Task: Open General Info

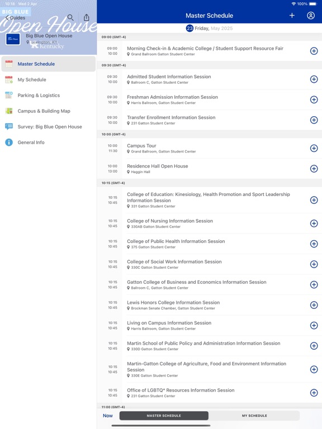Action: click(49, 142)
